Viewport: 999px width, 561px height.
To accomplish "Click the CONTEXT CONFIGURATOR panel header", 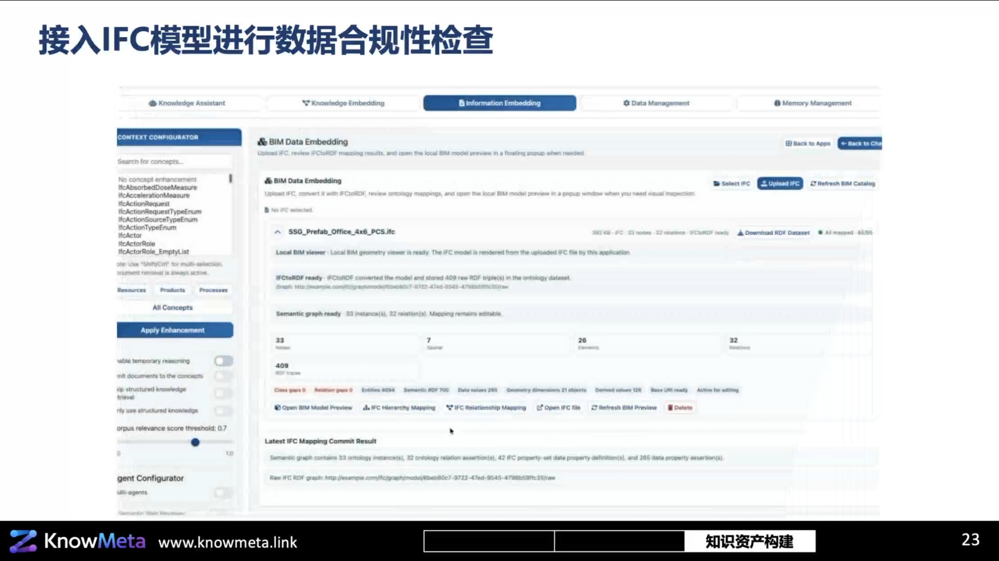I will click(179, 137).
